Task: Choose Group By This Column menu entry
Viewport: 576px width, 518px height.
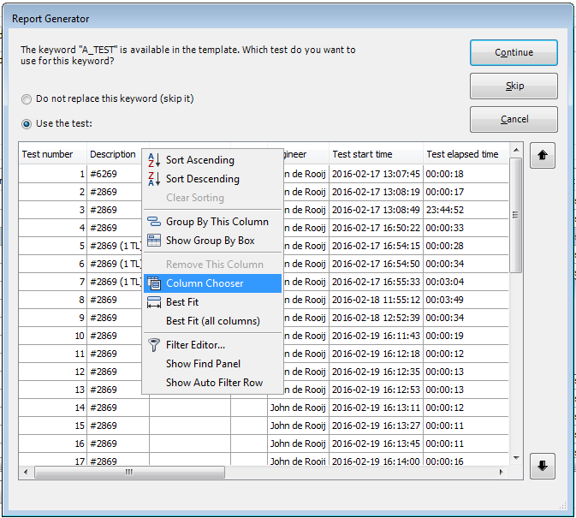Action: pyautogui.click(x=213, y=222)
